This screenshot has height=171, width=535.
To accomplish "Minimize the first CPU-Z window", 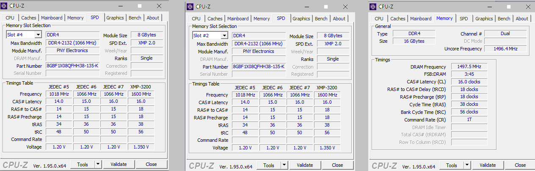I will 121,6.
